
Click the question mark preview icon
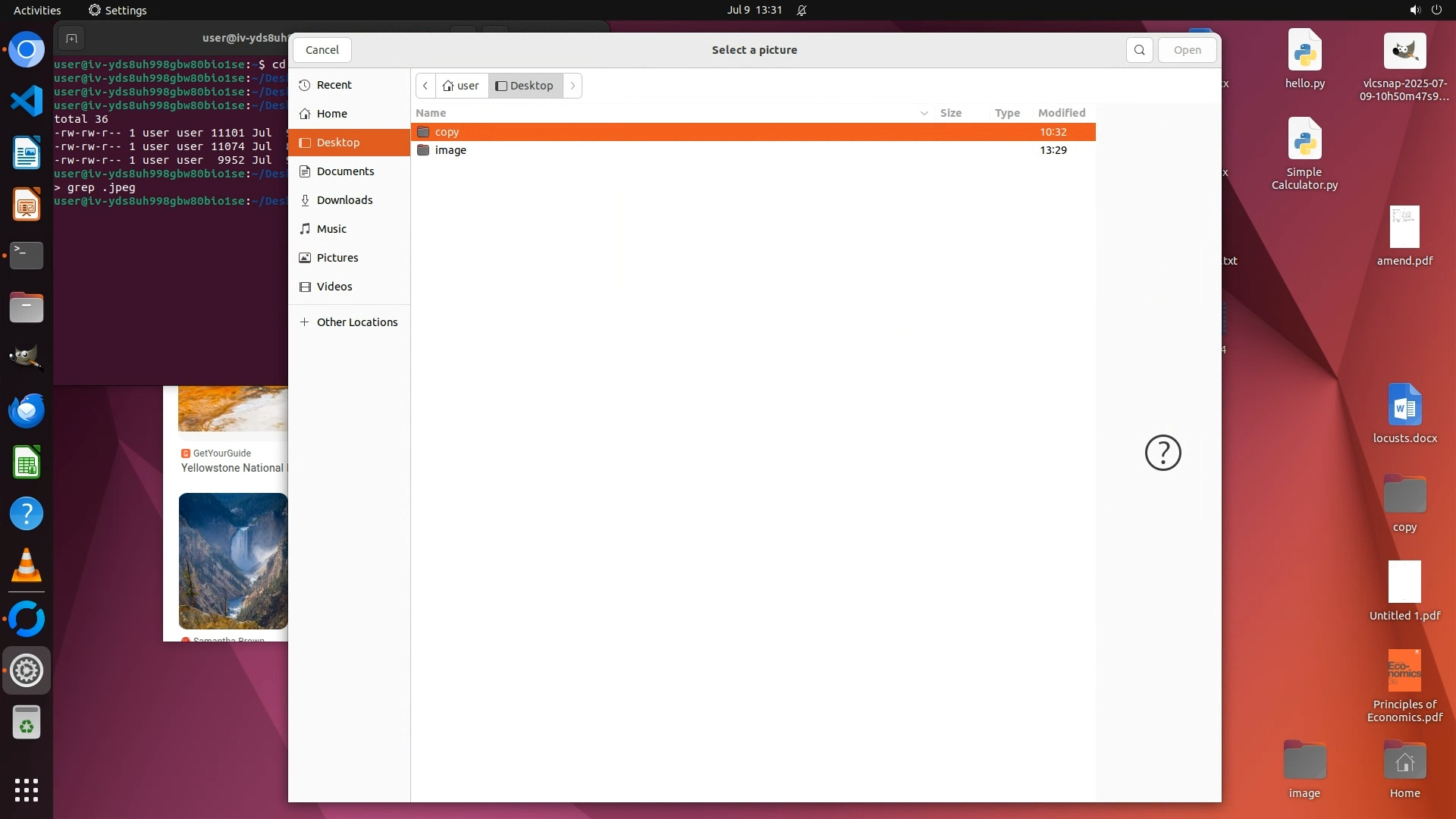[x=1163, y=453]
